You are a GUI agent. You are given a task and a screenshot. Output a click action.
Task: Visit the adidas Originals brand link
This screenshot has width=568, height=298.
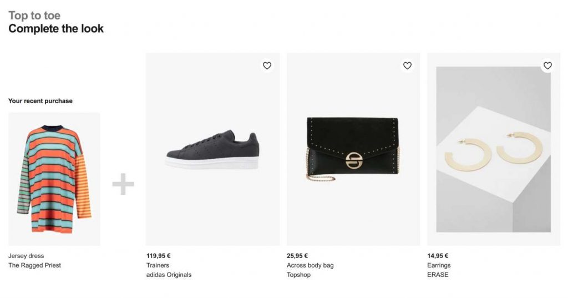[x=169, y=275]
